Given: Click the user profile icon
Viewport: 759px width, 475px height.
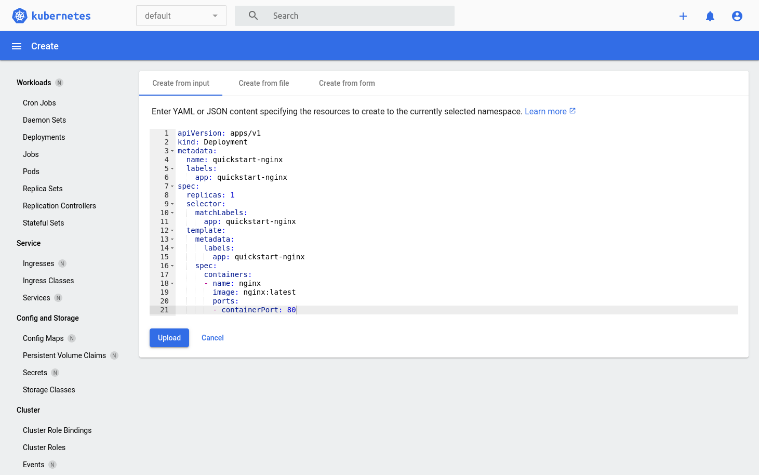Looking at the screenshot, I should [737, 16].
